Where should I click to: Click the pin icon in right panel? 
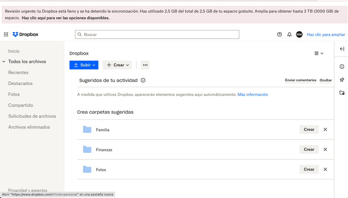pos(342,80)
